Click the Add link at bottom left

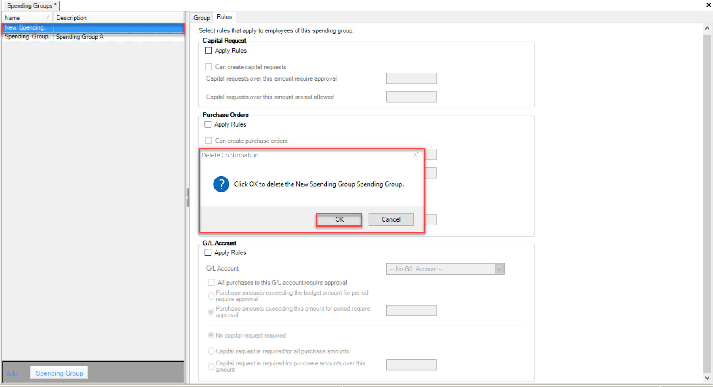tap(15, 373)
